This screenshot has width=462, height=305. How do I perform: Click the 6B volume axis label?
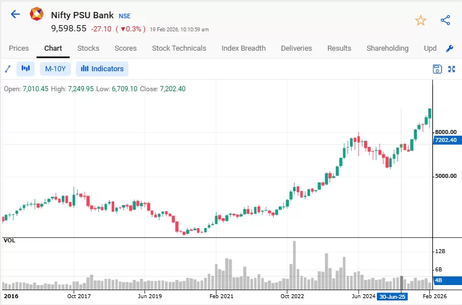(439, 270)
